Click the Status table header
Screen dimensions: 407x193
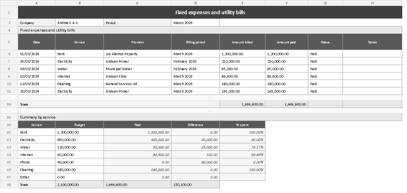coord(325,42)
